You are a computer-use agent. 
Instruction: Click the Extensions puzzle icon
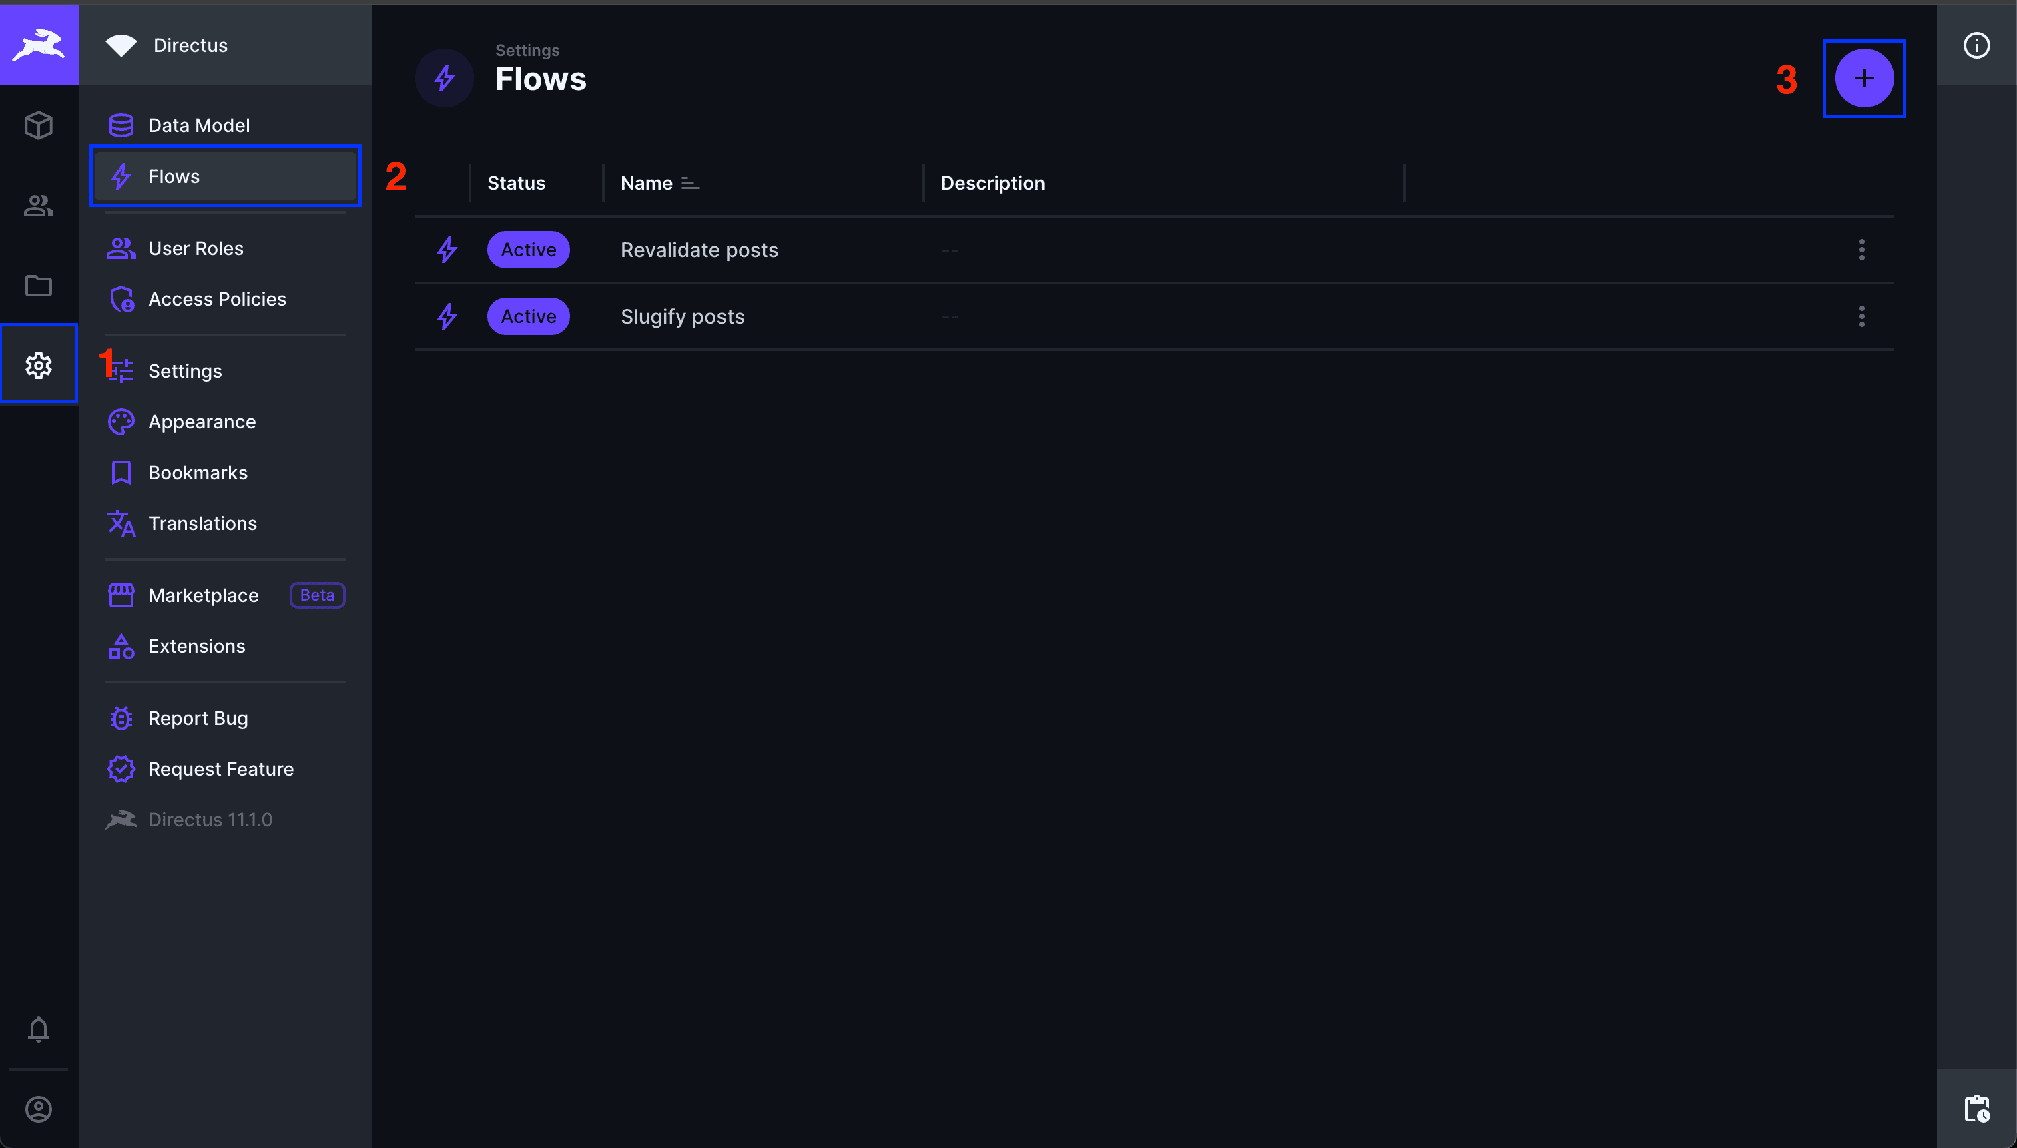click(x=122, y=645)
